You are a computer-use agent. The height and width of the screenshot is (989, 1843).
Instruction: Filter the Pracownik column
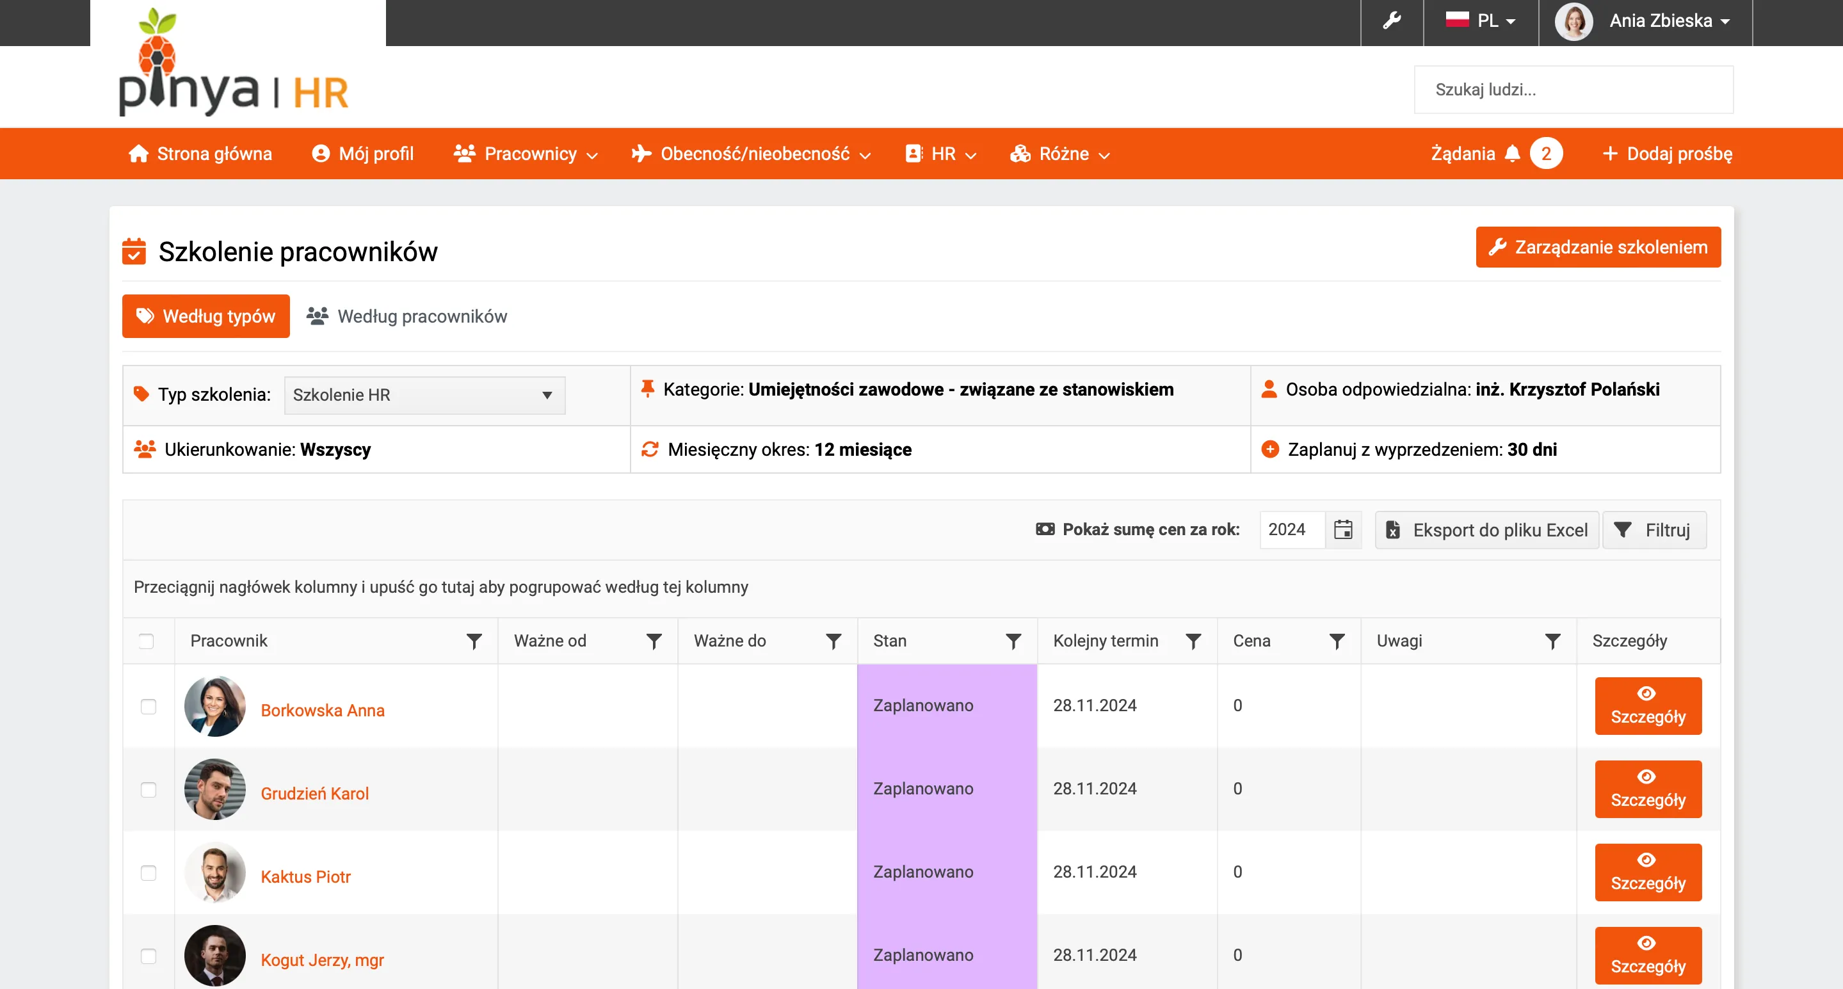coord(474,641)
